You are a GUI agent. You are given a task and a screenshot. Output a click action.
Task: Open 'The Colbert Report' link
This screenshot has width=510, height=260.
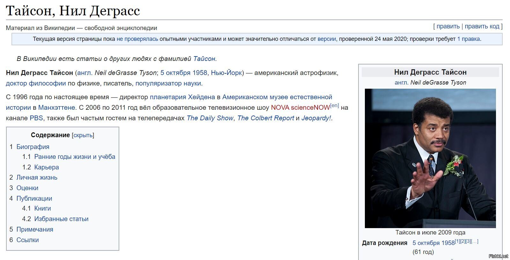tap(266, 118)
